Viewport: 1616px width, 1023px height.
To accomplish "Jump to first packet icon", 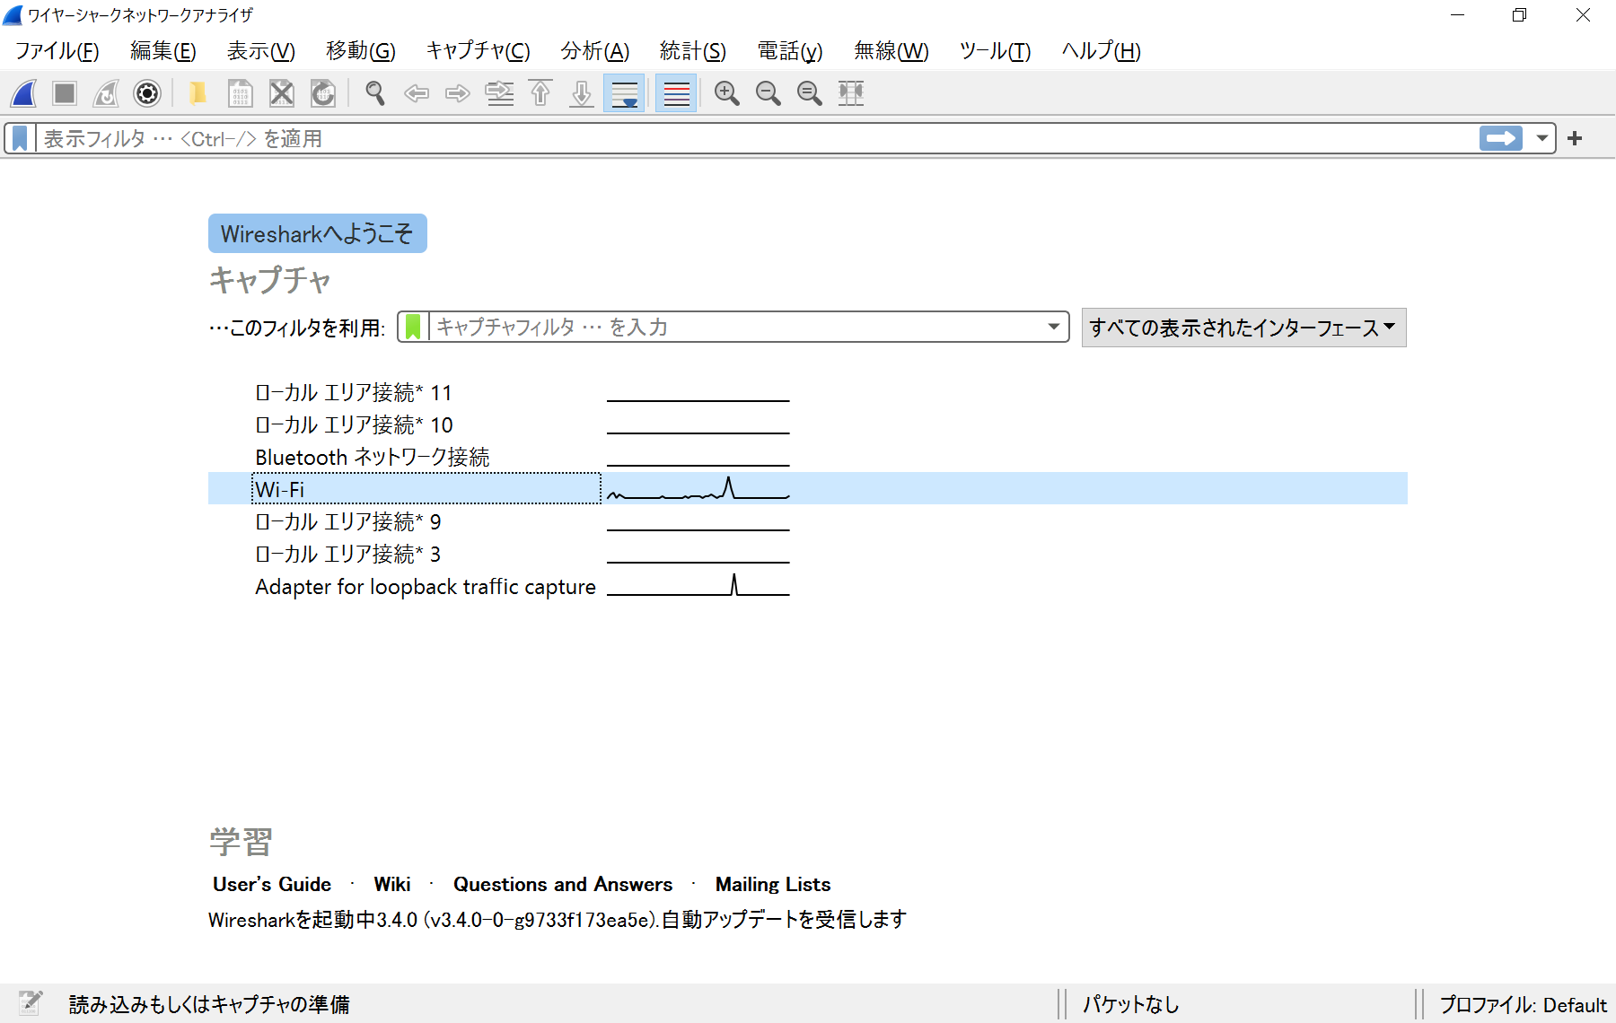I will (x=540, y=93).
